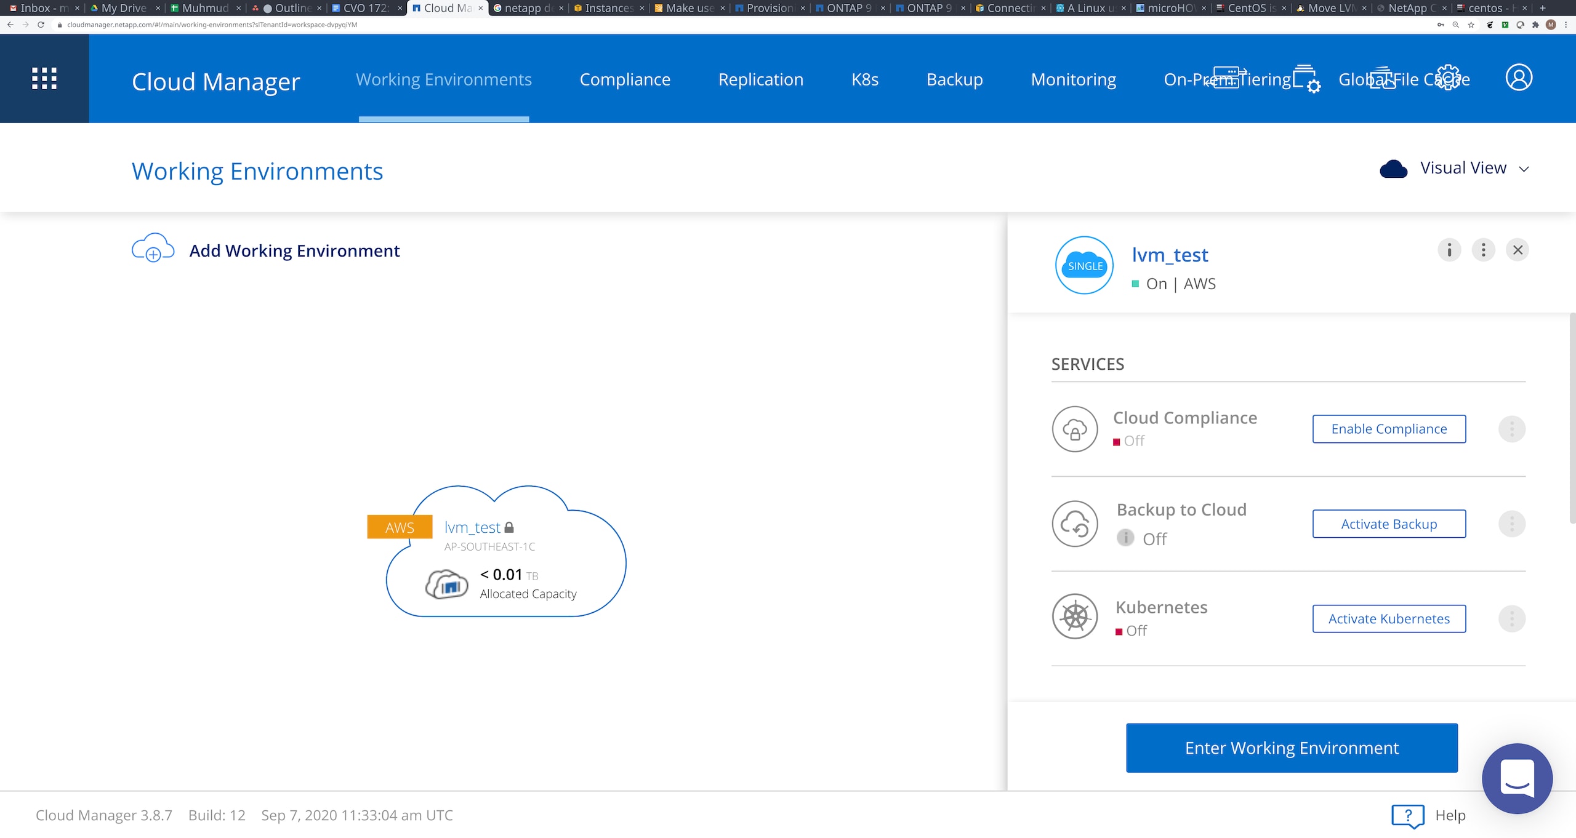Click the Cloud Compliance service icon

pos(1075,429)
